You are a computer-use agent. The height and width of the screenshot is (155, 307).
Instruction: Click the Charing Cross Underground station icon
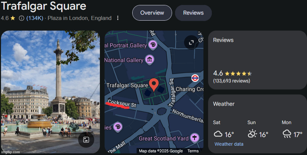coord(195,78)
